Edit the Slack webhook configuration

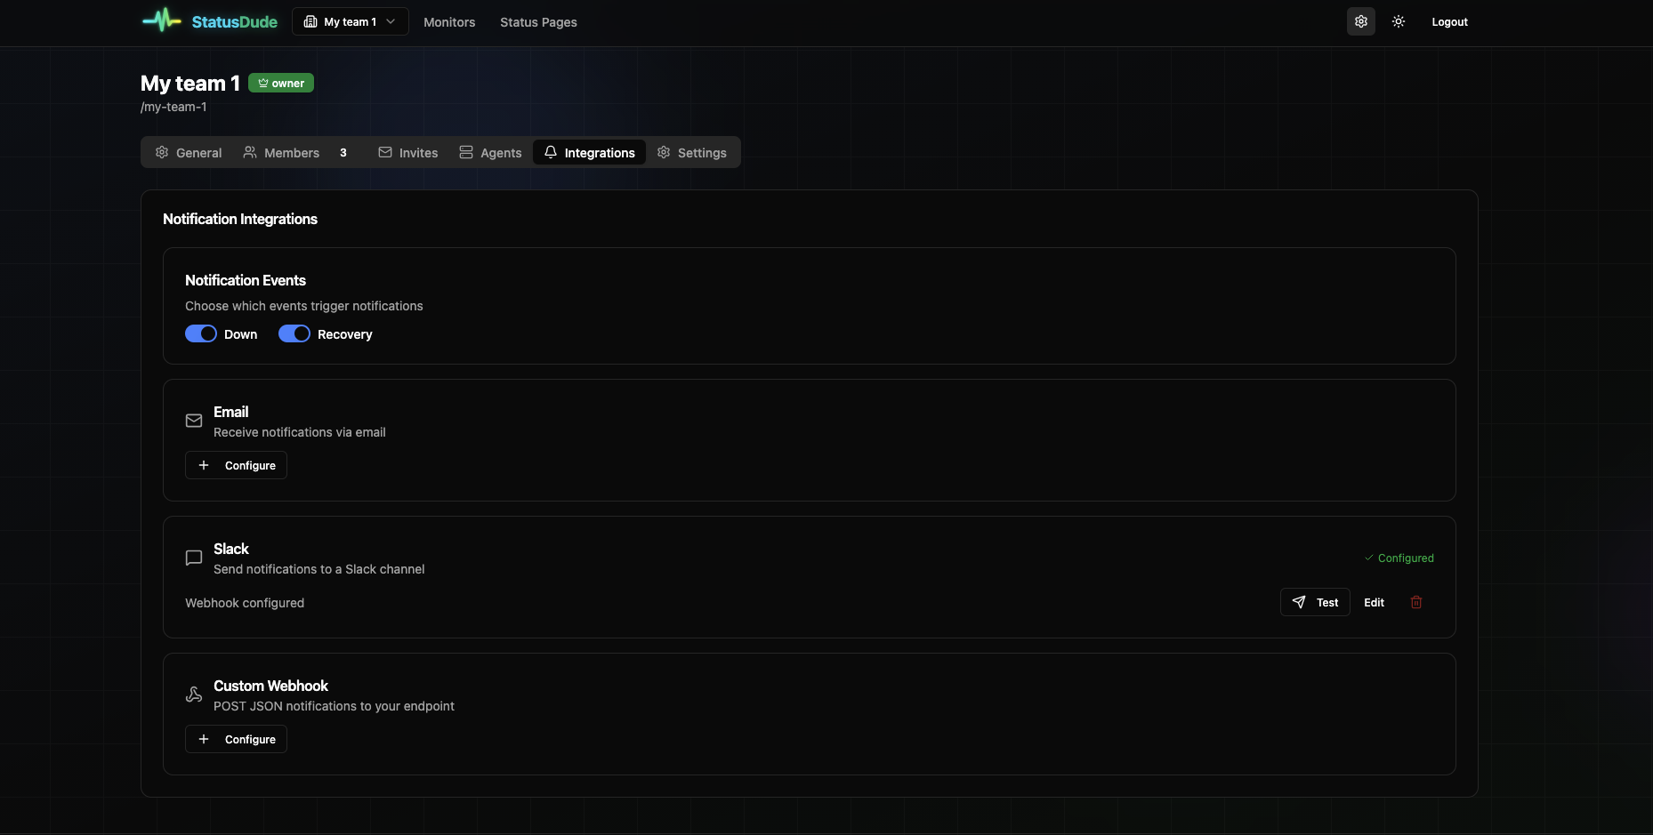pyautogui.click(x=1374, y=602)
